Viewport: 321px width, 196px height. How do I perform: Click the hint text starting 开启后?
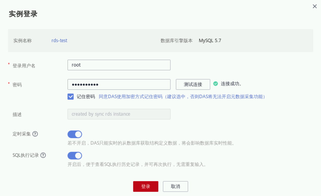pos(137,165)
